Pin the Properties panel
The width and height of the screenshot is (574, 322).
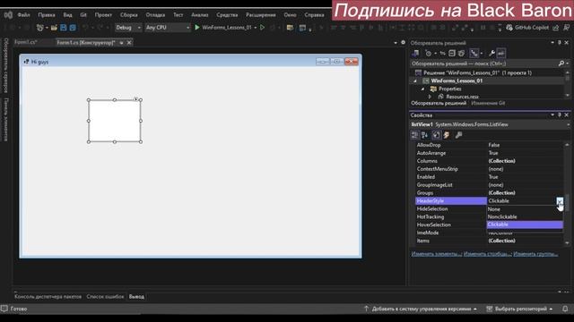560,115
